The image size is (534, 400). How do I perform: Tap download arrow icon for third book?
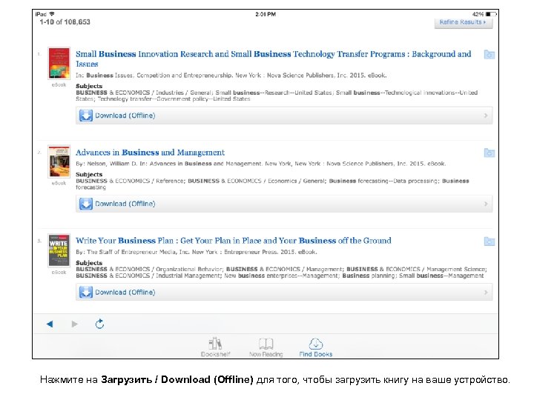pos(86,292)
